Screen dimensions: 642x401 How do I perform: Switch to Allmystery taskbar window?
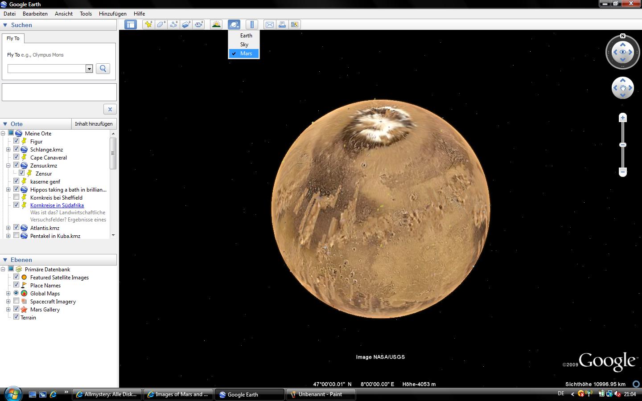point(107,394)
